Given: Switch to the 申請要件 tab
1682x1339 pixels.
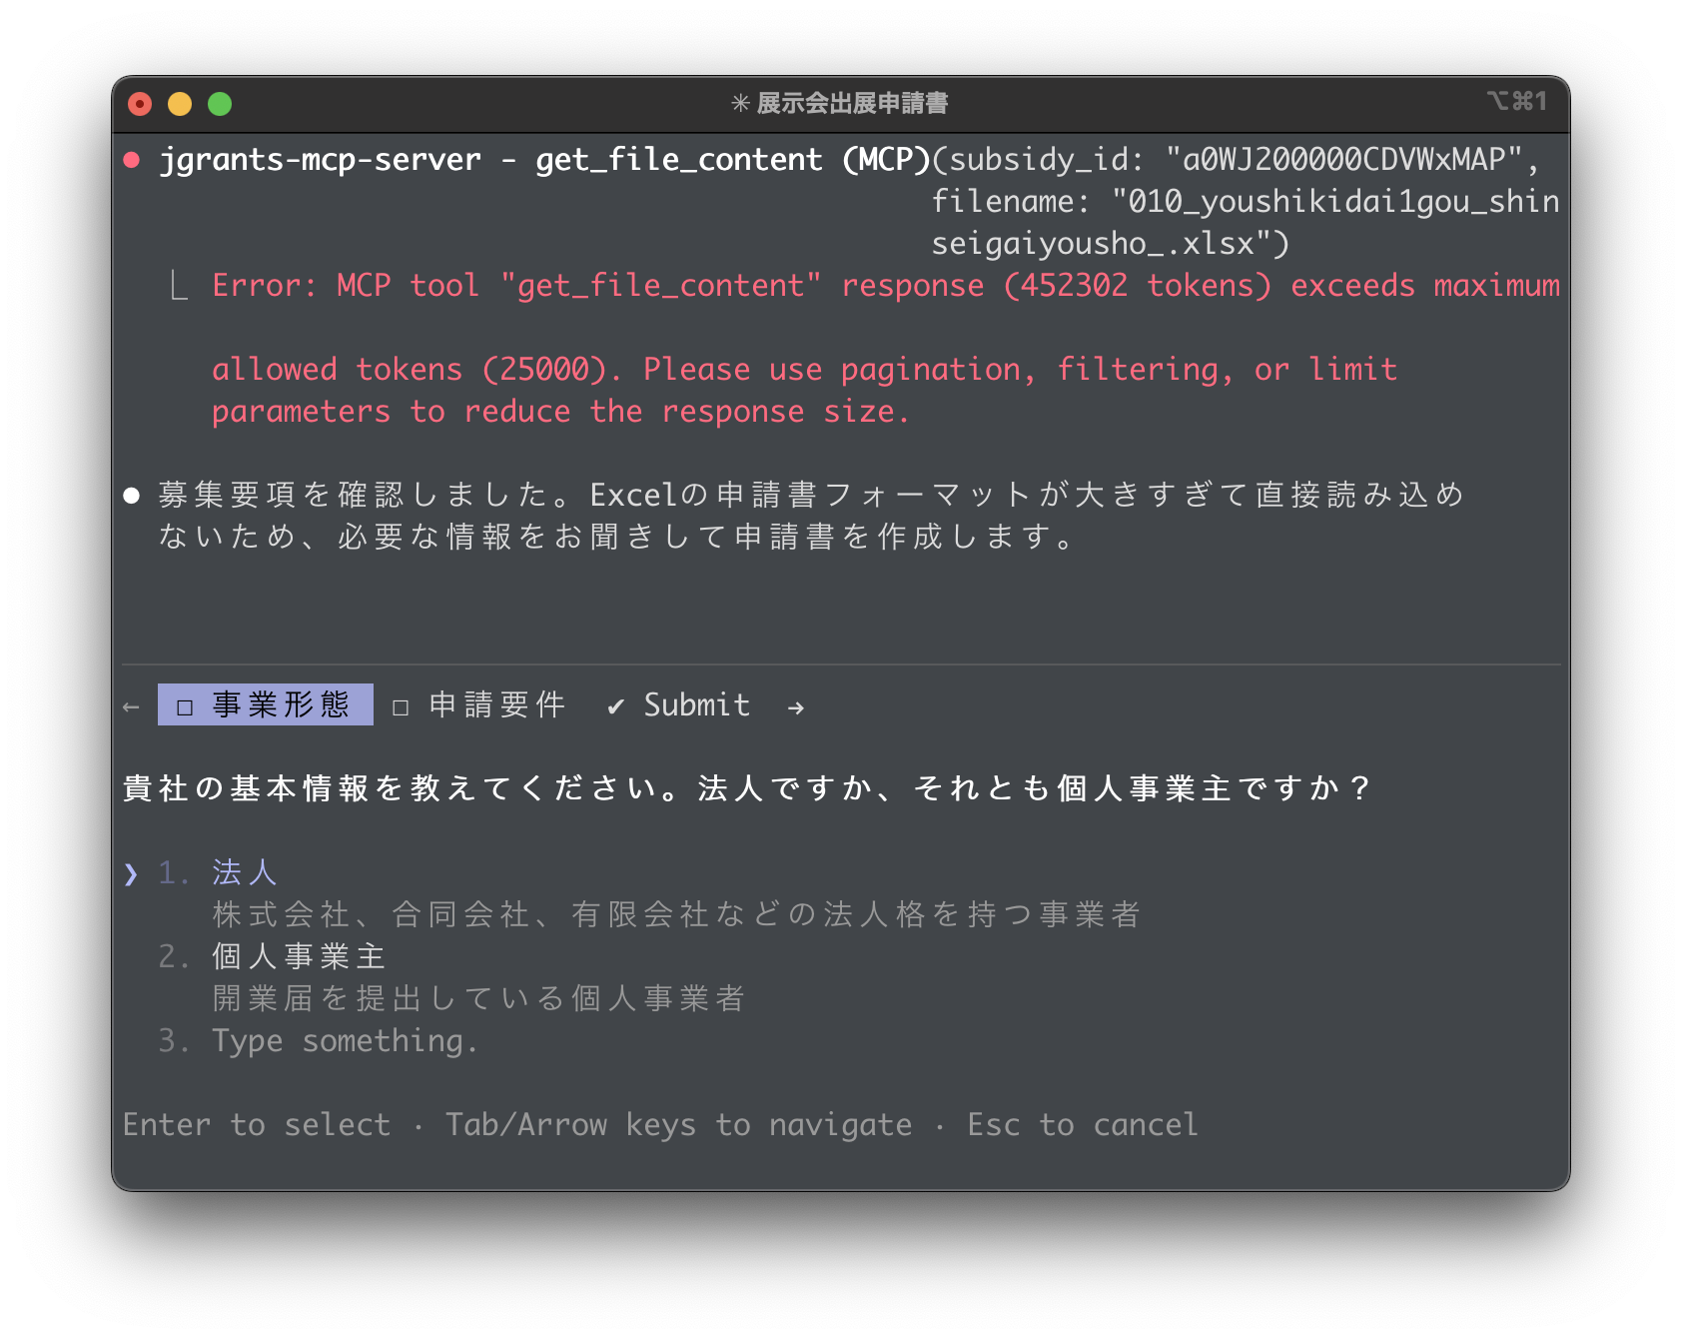Looking at the screenshot, I should (x=496, y=705).
